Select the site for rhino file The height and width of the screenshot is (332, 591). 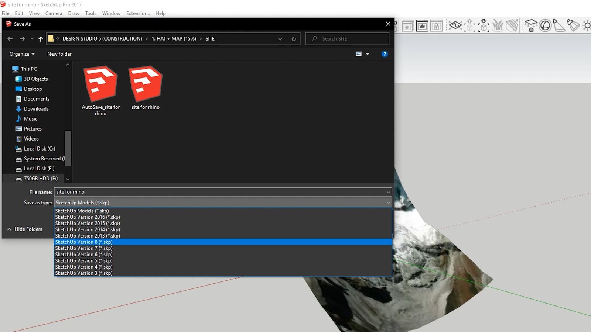point(146,88)
